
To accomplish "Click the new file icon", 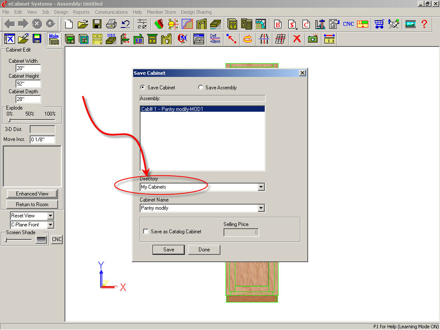I will pos(69,24).
